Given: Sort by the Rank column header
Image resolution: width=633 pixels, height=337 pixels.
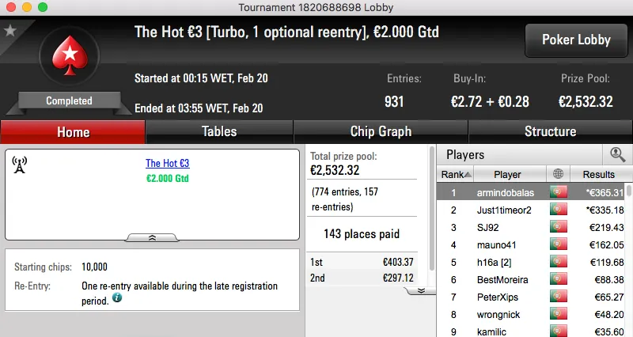Looking at the screenshot, I should point(457,174).
